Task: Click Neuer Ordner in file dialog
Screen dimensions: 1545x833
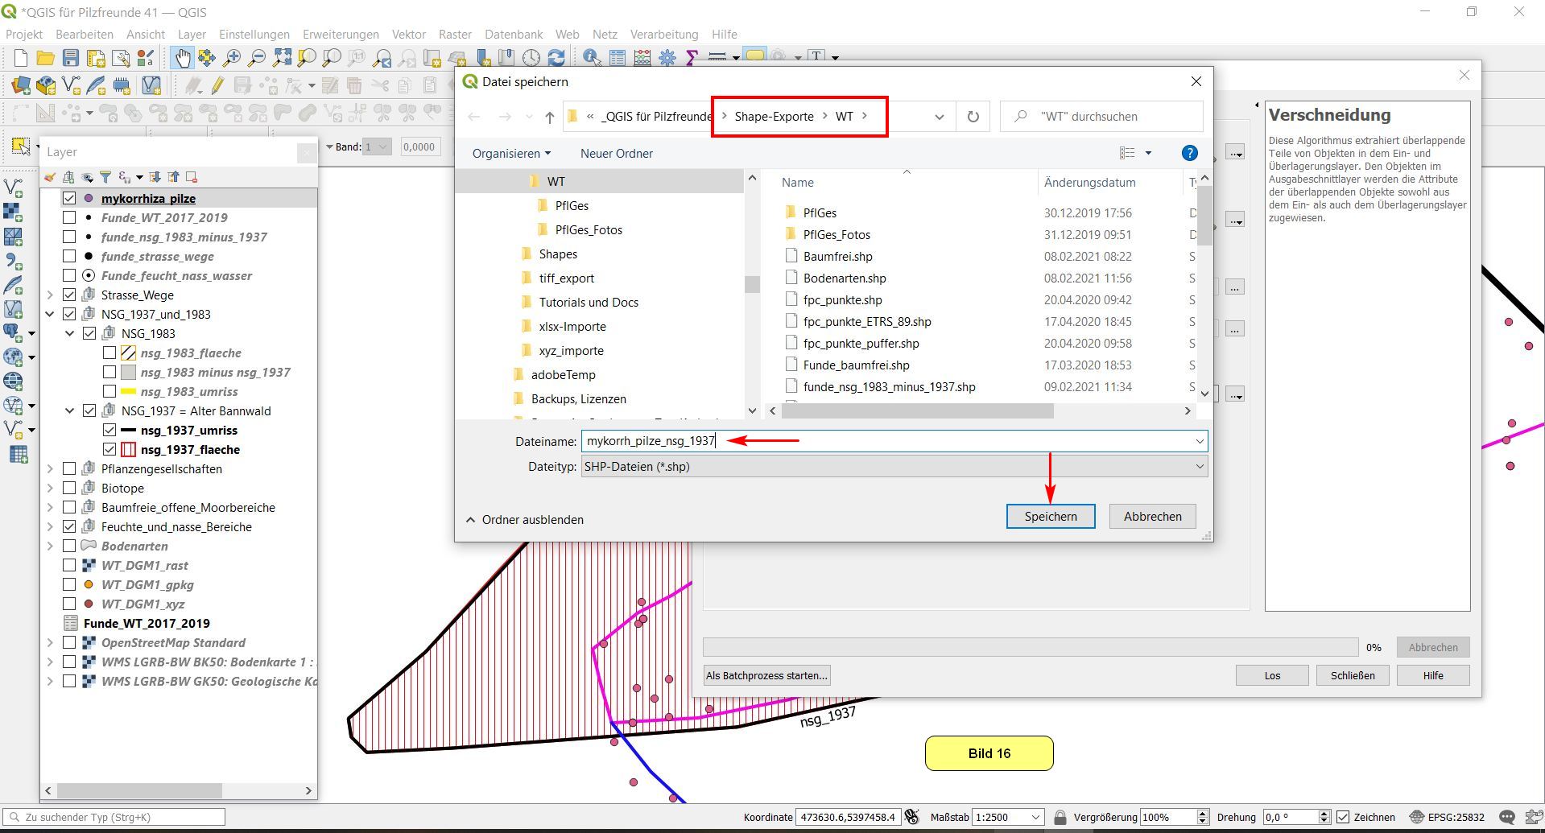Action: (616, 154)
